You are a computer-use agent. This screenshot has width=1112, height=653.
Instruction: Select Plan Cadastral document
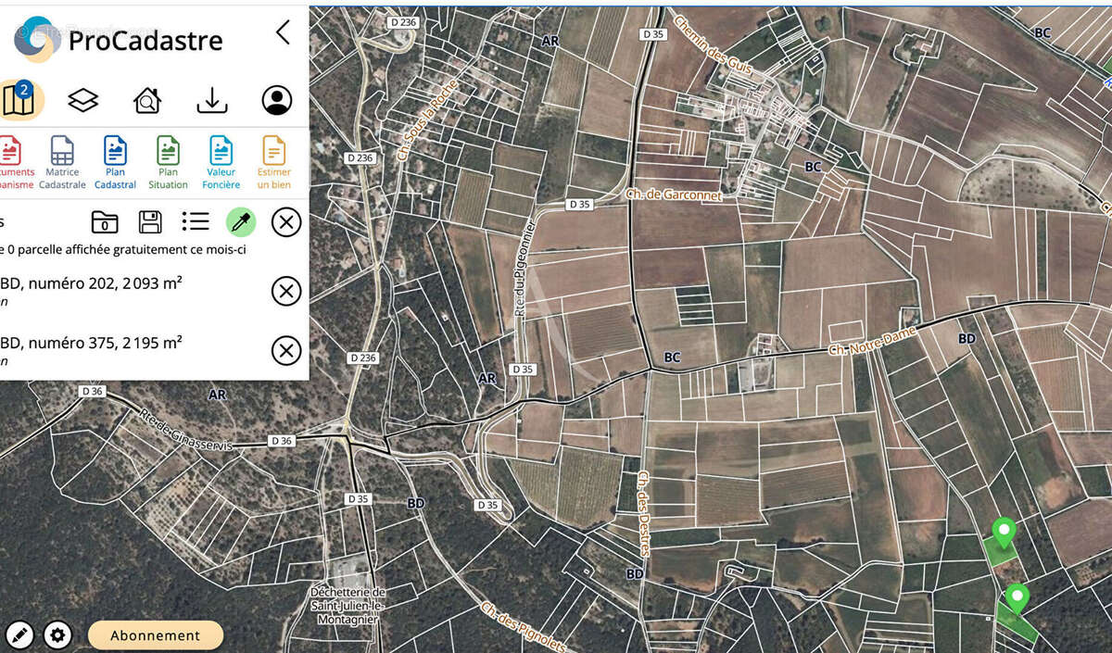tap(115, 162)
